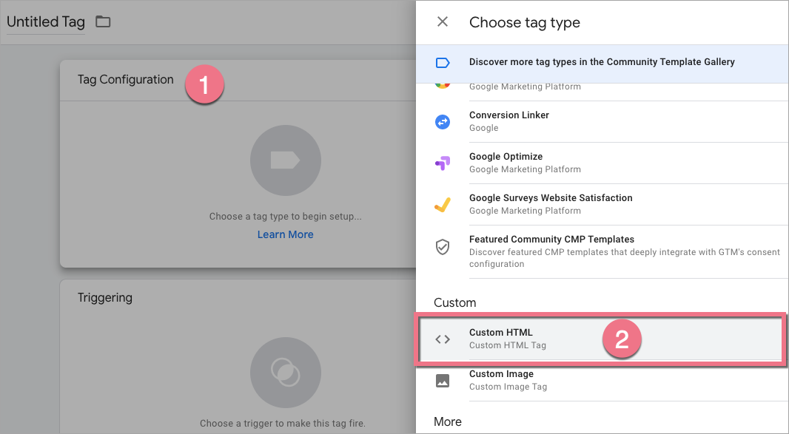Image resolution: width=789 pixels, height=434 pixels.
Task: Click the Conversion Linker icon
Action: 443,122
